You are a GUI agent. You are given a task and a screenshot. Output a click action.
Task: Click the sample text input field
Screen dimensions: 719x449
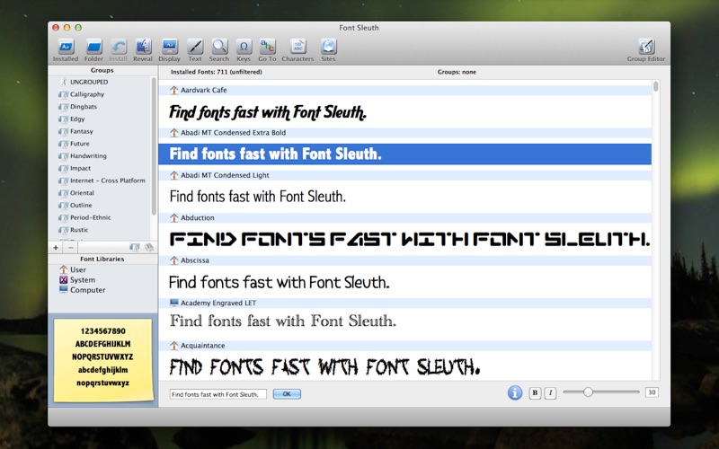pos(218,394)
